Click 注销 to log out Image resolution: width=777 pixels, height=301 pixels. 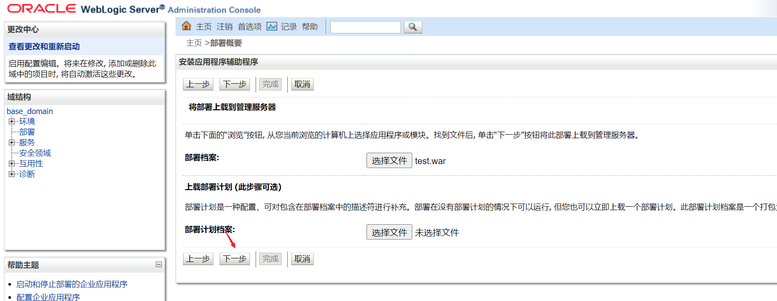tap(224, 27)
